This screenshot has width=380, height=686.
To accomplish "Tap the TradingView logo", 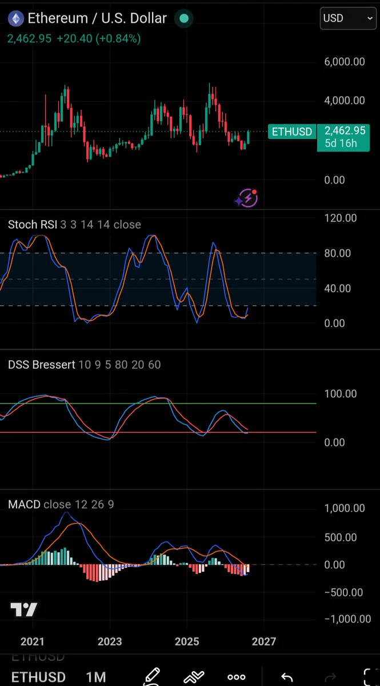I will (25, 610).
